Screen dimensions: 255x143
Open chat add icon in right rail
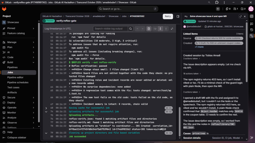click(252, 24)
